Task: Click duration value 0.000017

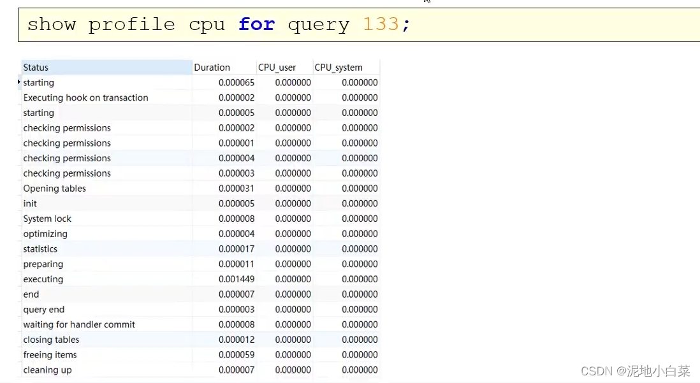Action: 236,249
